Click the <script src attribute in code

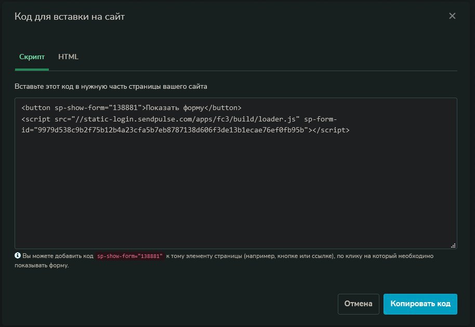46,119
